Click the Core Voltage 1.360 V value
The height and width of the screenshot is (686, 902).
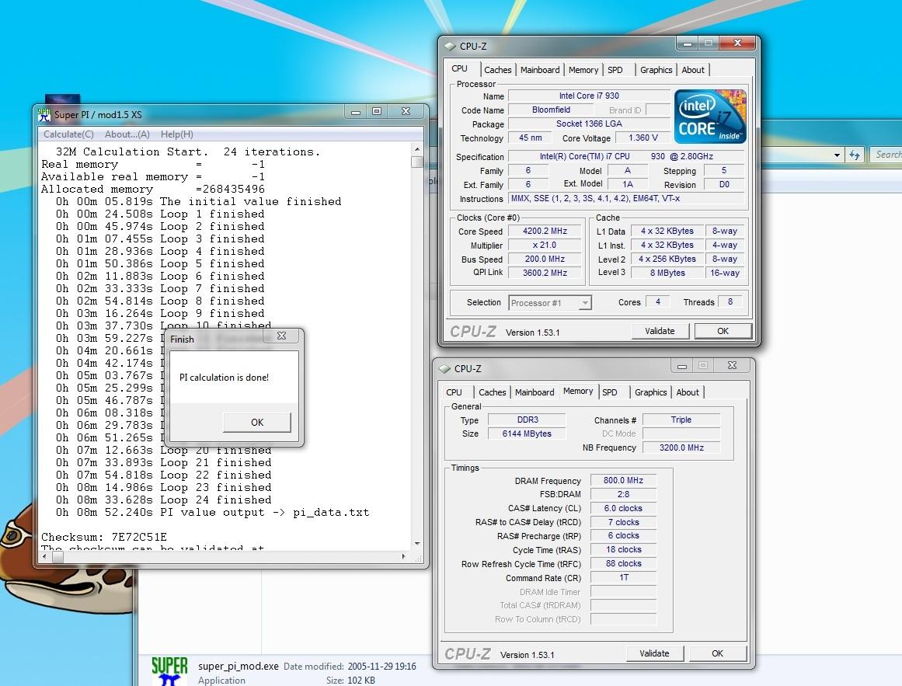click(643, 138)
